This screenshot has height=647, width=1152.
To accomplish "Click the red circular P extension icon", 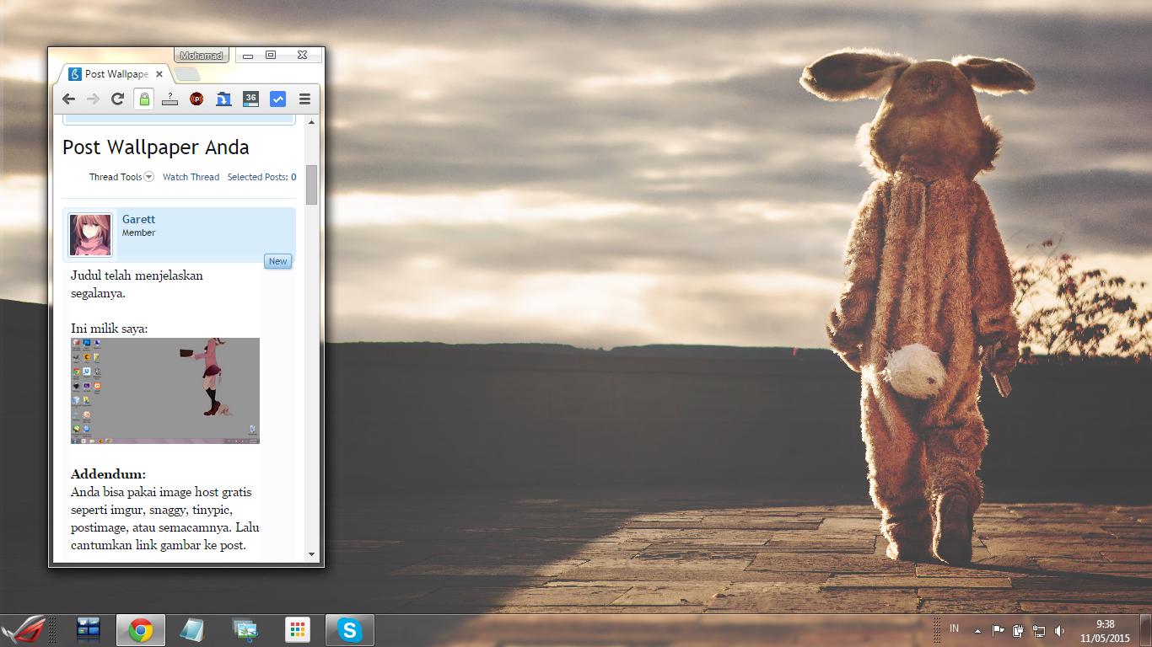I will (196, 99).
